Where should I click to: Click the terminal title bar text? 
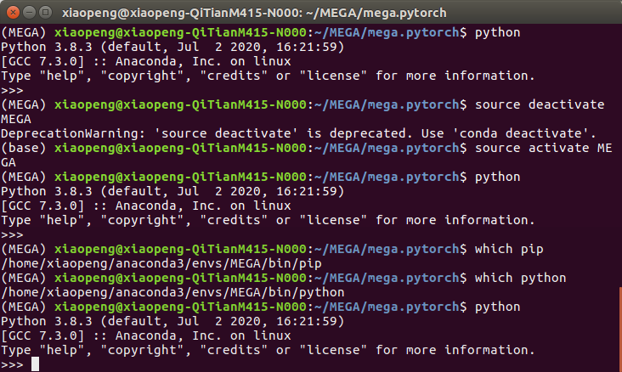(254, 13)
